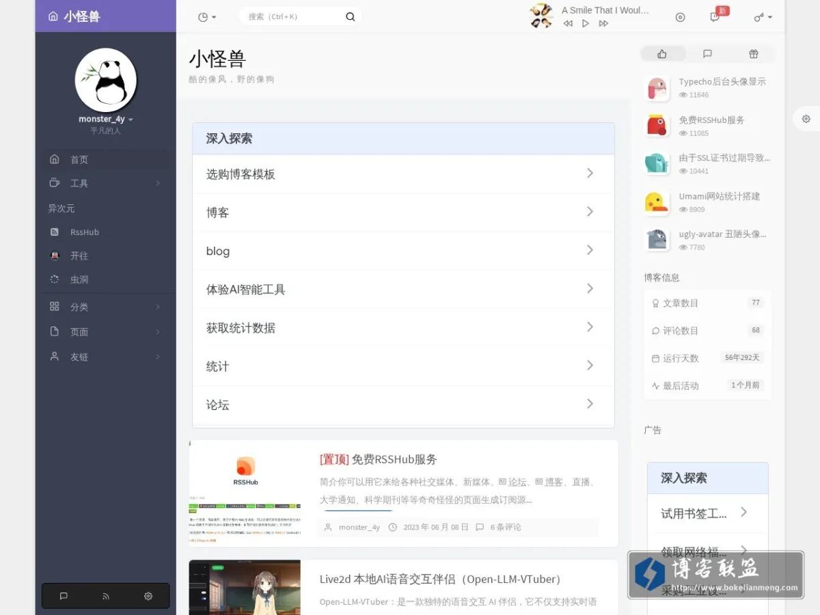
Task: Click the 评论数目 info row
Action: (x=708, y=331)
